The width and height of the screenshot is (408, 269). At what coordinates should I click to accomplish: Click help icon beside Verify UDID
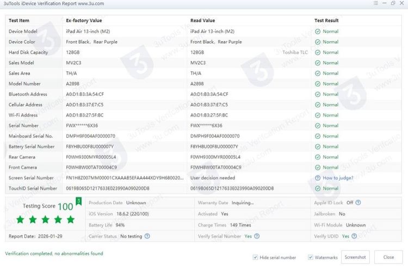pos(354,236)
